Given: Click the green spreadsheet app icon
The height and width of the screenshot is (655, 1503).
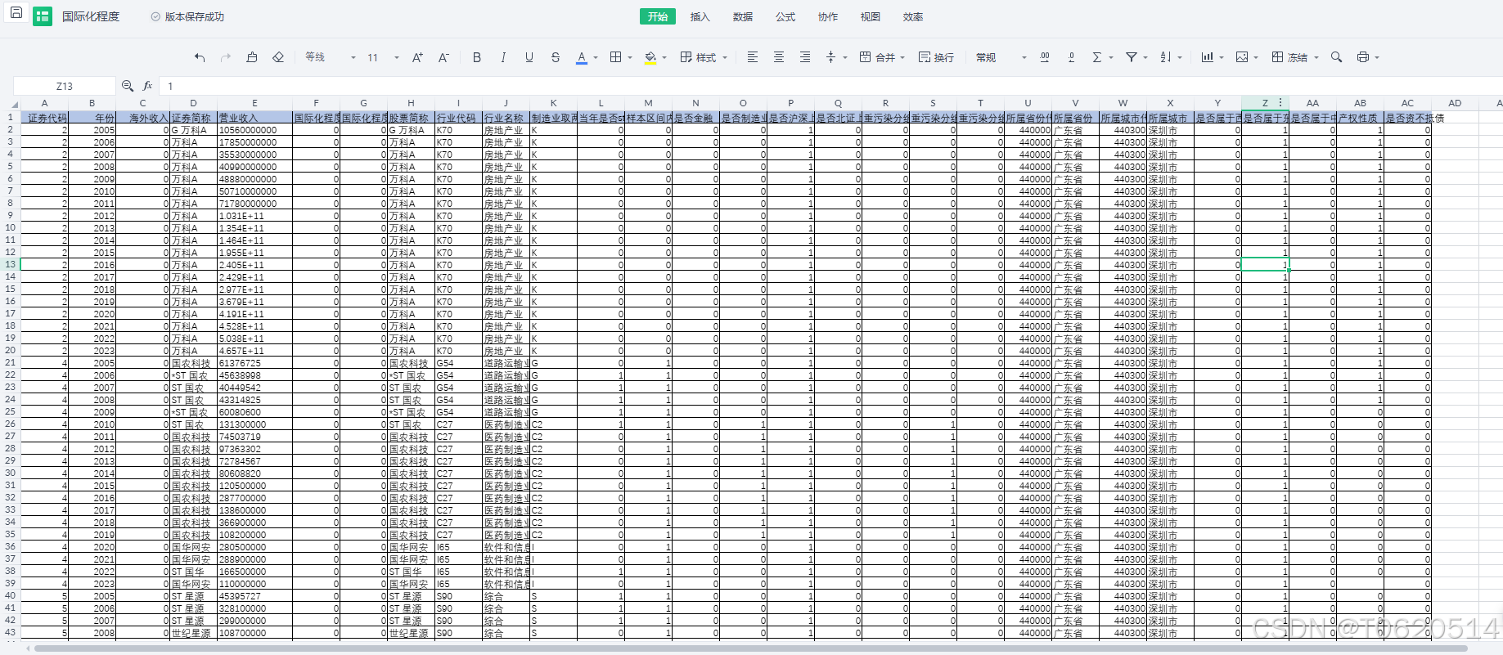Looking at the screenshot, I should (43, 16).
